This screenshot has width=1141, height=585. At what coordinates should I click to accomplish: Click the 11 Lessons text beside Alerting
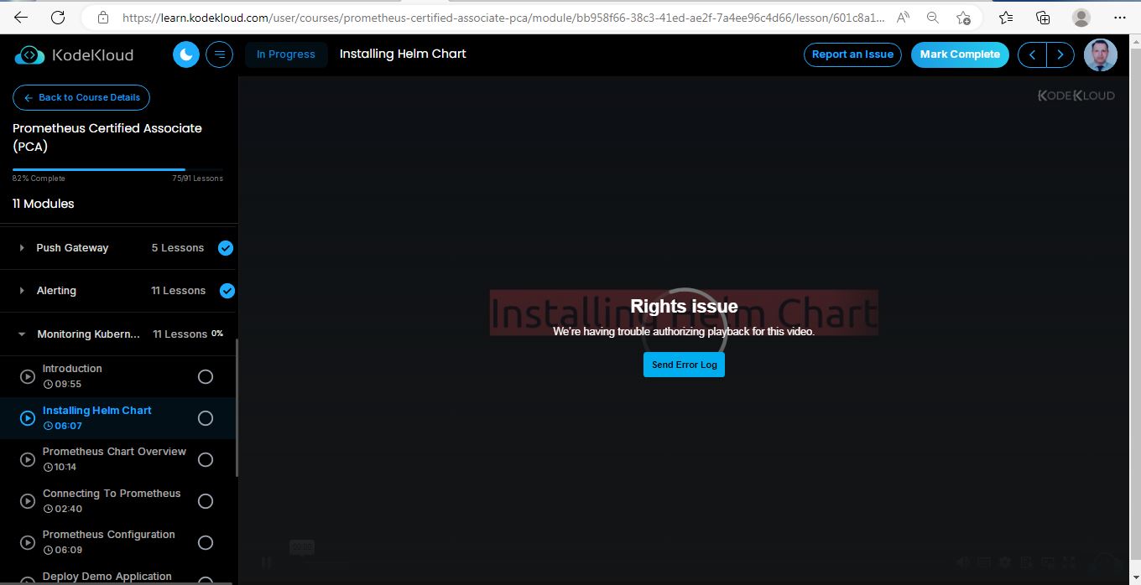tap(178, 291)
